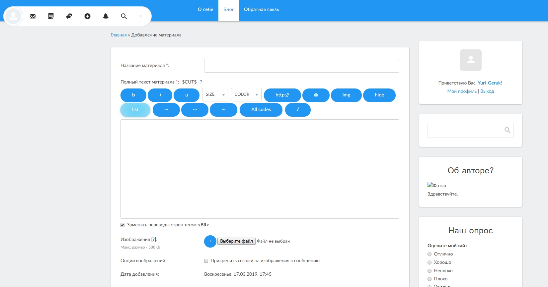548x287 pixels.
Task: Select the Отлично poll option
Action: coord(430,254)
